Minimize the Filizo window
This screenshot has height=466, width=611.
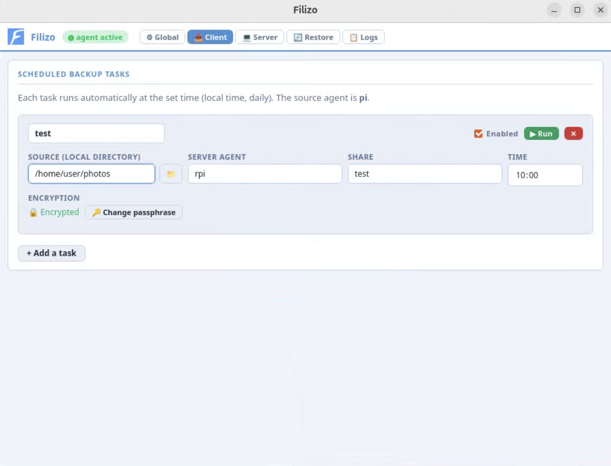coord(554,10)
